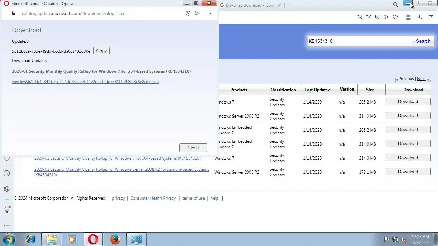Sort by the Version column header

click(x=347, y=89)
